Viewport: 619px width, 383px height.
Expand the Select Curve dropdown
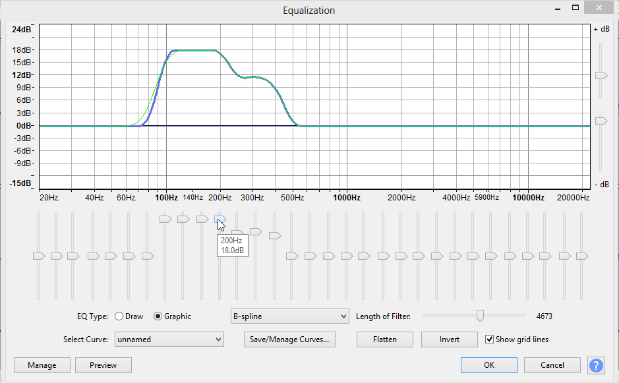[169, 339]
